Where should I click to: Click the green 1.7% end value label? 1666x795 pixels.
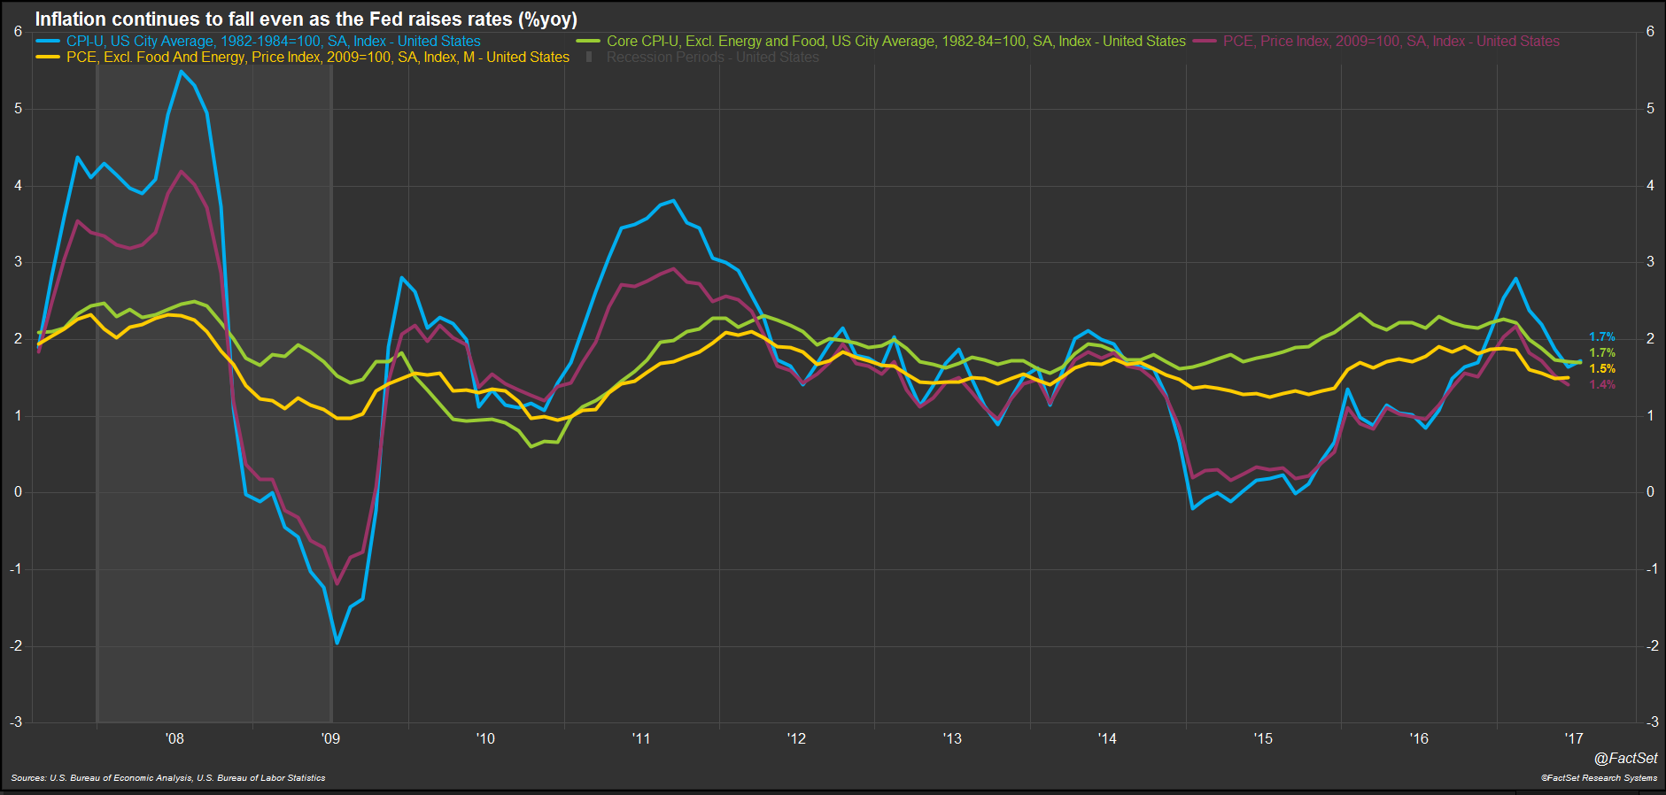[x=1601, y=352]
